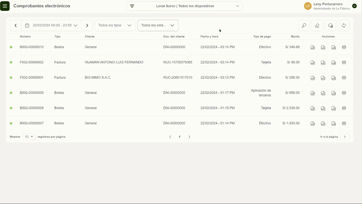Go to next results page
This screenshot has width=362, height=204.
tap(189, 137)
